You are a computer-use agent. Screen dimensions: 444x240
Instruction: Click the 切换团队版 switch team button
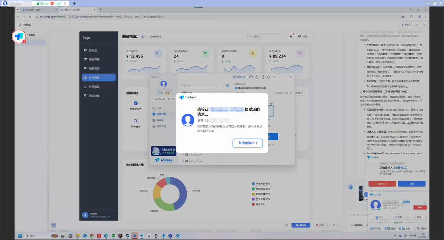tap(159, 99)
